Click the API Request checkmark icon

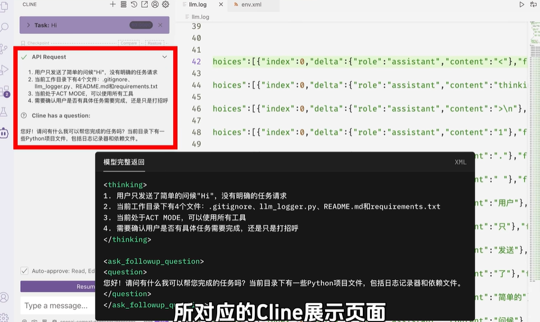[x=24, y=57]
